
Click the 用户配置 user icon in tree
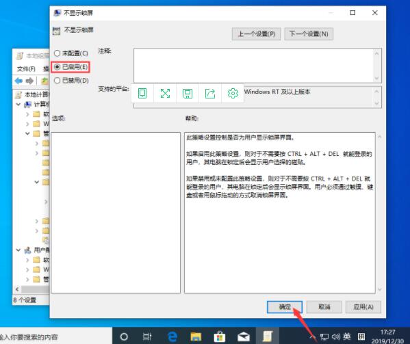click(27, 250)
